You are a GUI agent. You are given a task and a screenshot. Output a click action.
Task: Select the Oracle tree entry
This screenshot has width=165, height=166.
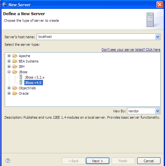click(x=24, y=93)
